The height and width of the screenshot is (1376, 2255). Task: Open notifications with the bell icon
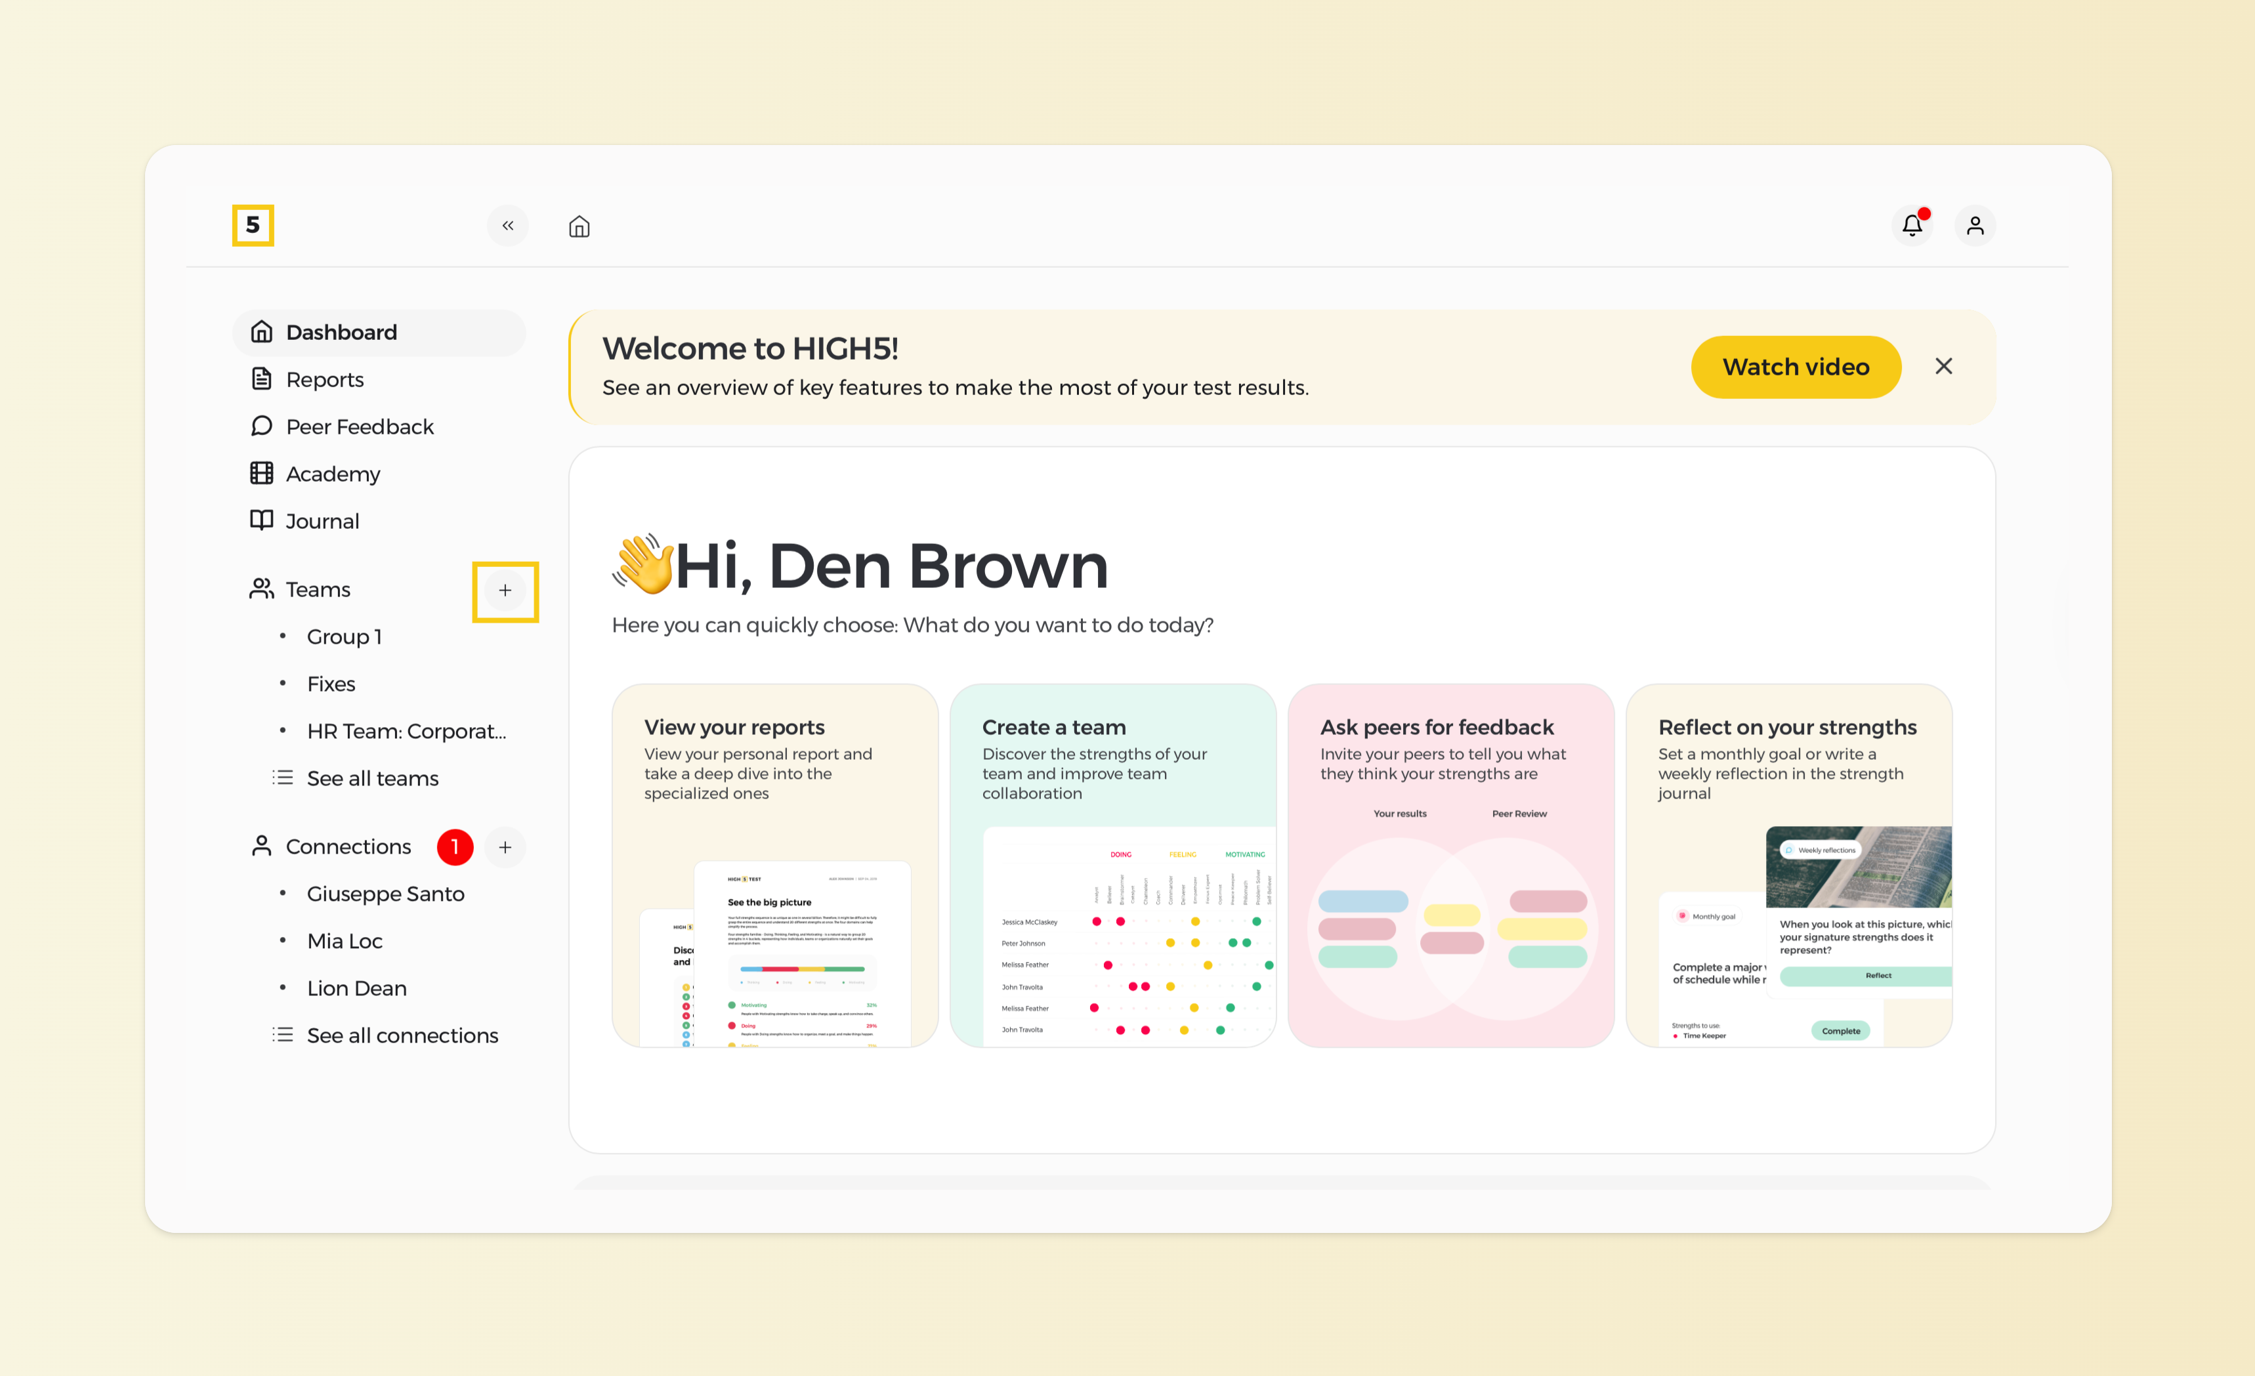[x=1912, y=225]
